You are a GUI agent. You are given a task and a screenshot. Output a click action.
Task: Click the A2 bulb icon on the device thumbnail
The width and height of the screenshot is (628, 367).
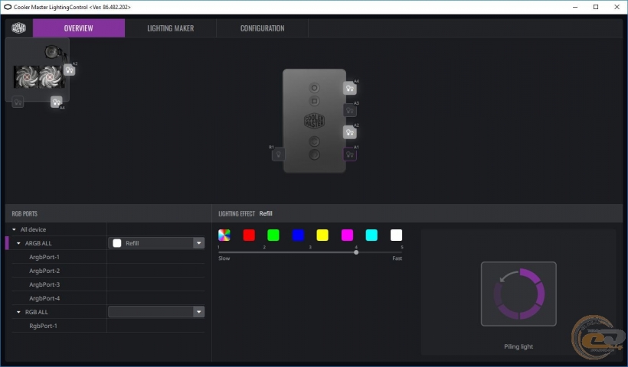coord(69,70)
